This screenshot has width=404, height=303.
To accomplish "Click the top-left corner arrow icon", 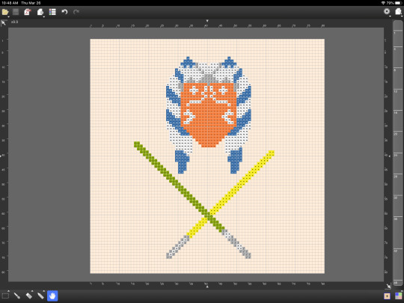I will [4, 23].
